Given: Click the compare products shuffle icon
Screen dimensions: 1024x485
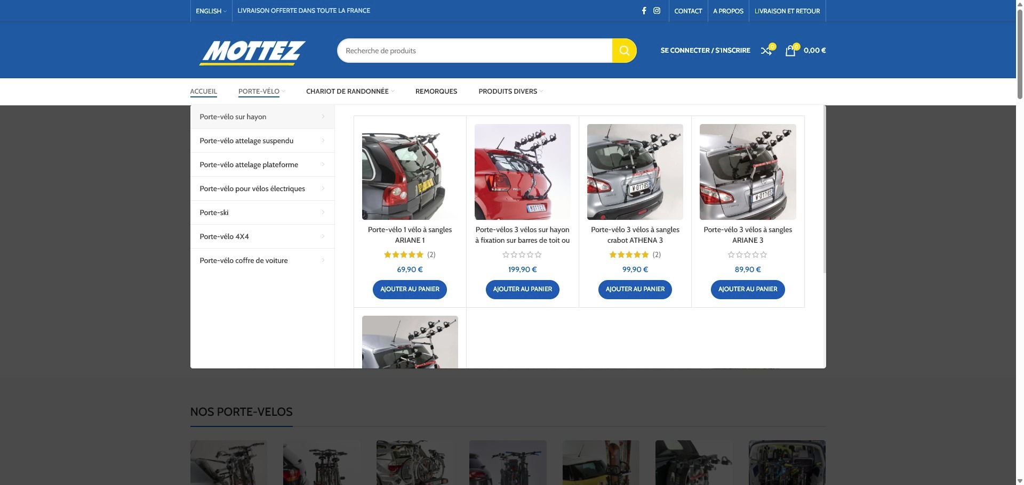Looking at the screenshot, I should click(x=766, y=51).
